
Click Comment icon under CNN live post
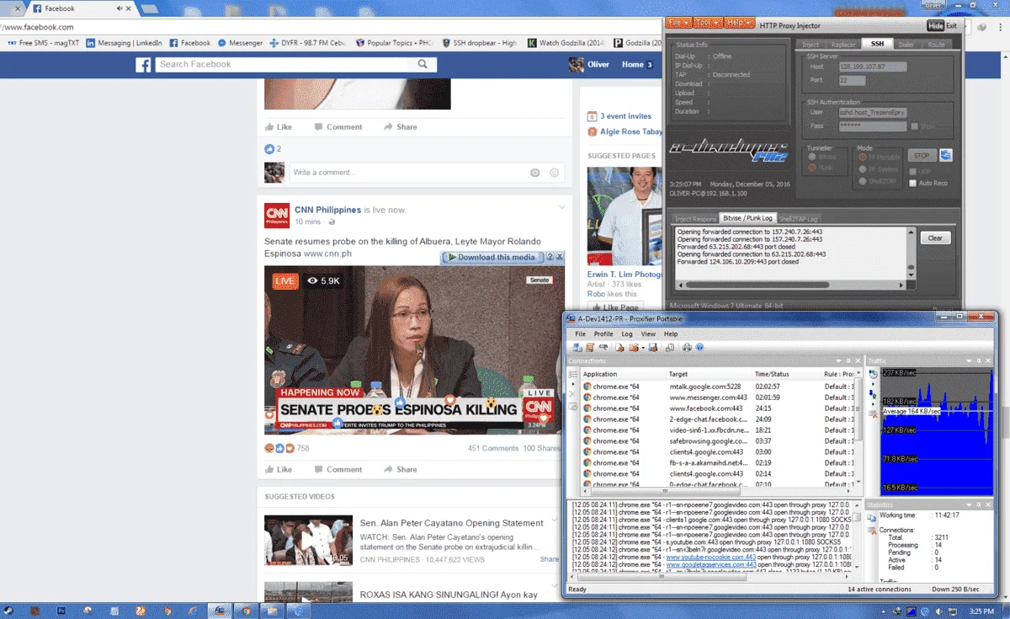click(x=318, y=469)
